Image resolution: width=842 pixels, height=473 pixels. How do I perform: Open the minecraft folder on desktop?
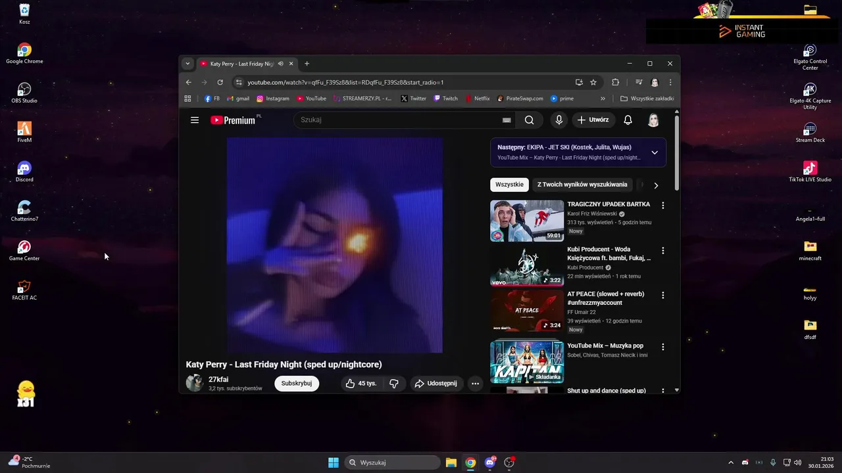[810, 250]
